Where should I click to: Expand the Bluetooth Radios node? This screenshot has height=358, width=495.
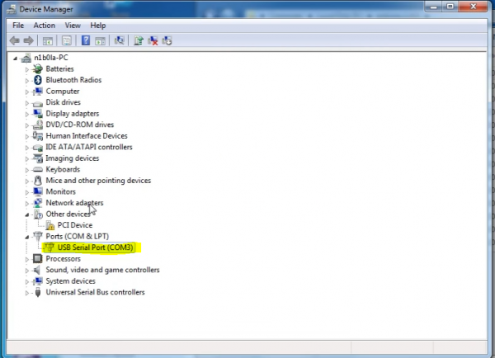pyautogui.click(x=27, y=81)
